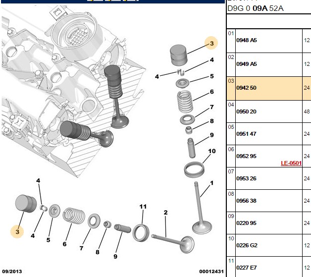Click quantity 24 in the 0942 50 row
Screen dimensions: 311x277
(x=307, y=88)
